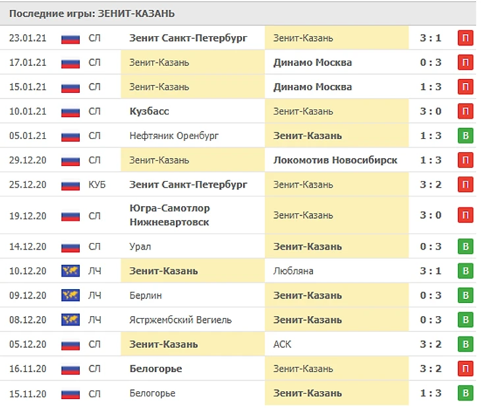Click the Russian flag in the Кузбасс row
The image size is (481, 409).
coord(71,112)
